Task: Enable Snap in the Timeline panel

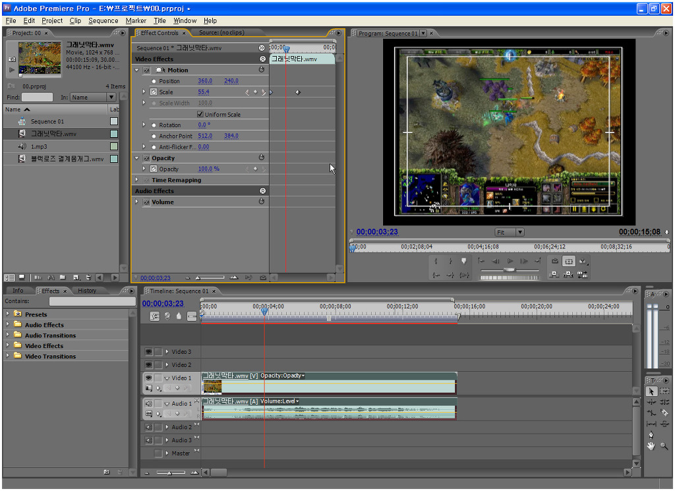Action: pos(155,316)
